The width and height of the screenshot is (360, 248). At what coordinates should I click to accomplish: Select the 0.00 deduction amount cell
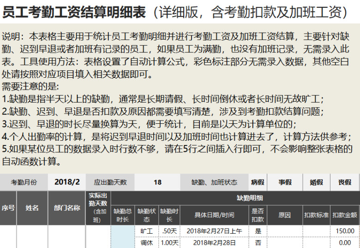(345, 242)
